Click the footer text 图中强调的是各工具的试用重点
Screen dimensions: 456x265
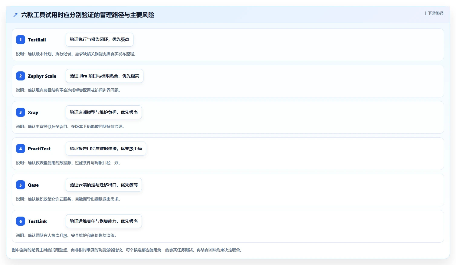(127, 250)
